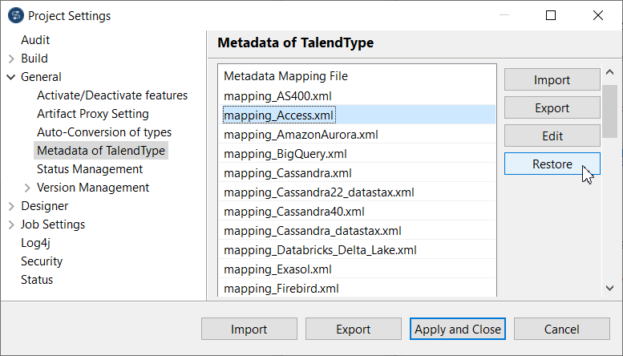Click the Restore button
The height and width of the screenshot is (356, 623).
point(552,164)
